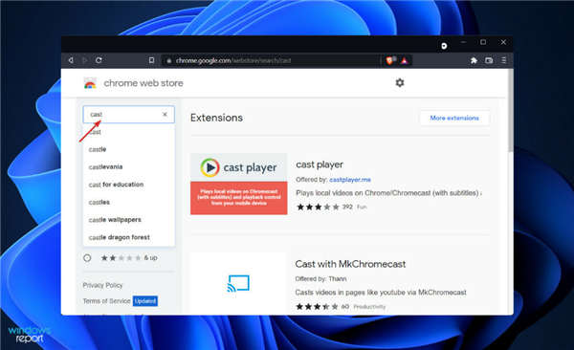Click the 'Fun' category label
Screen dimensions: 574x350
(362, 207)
